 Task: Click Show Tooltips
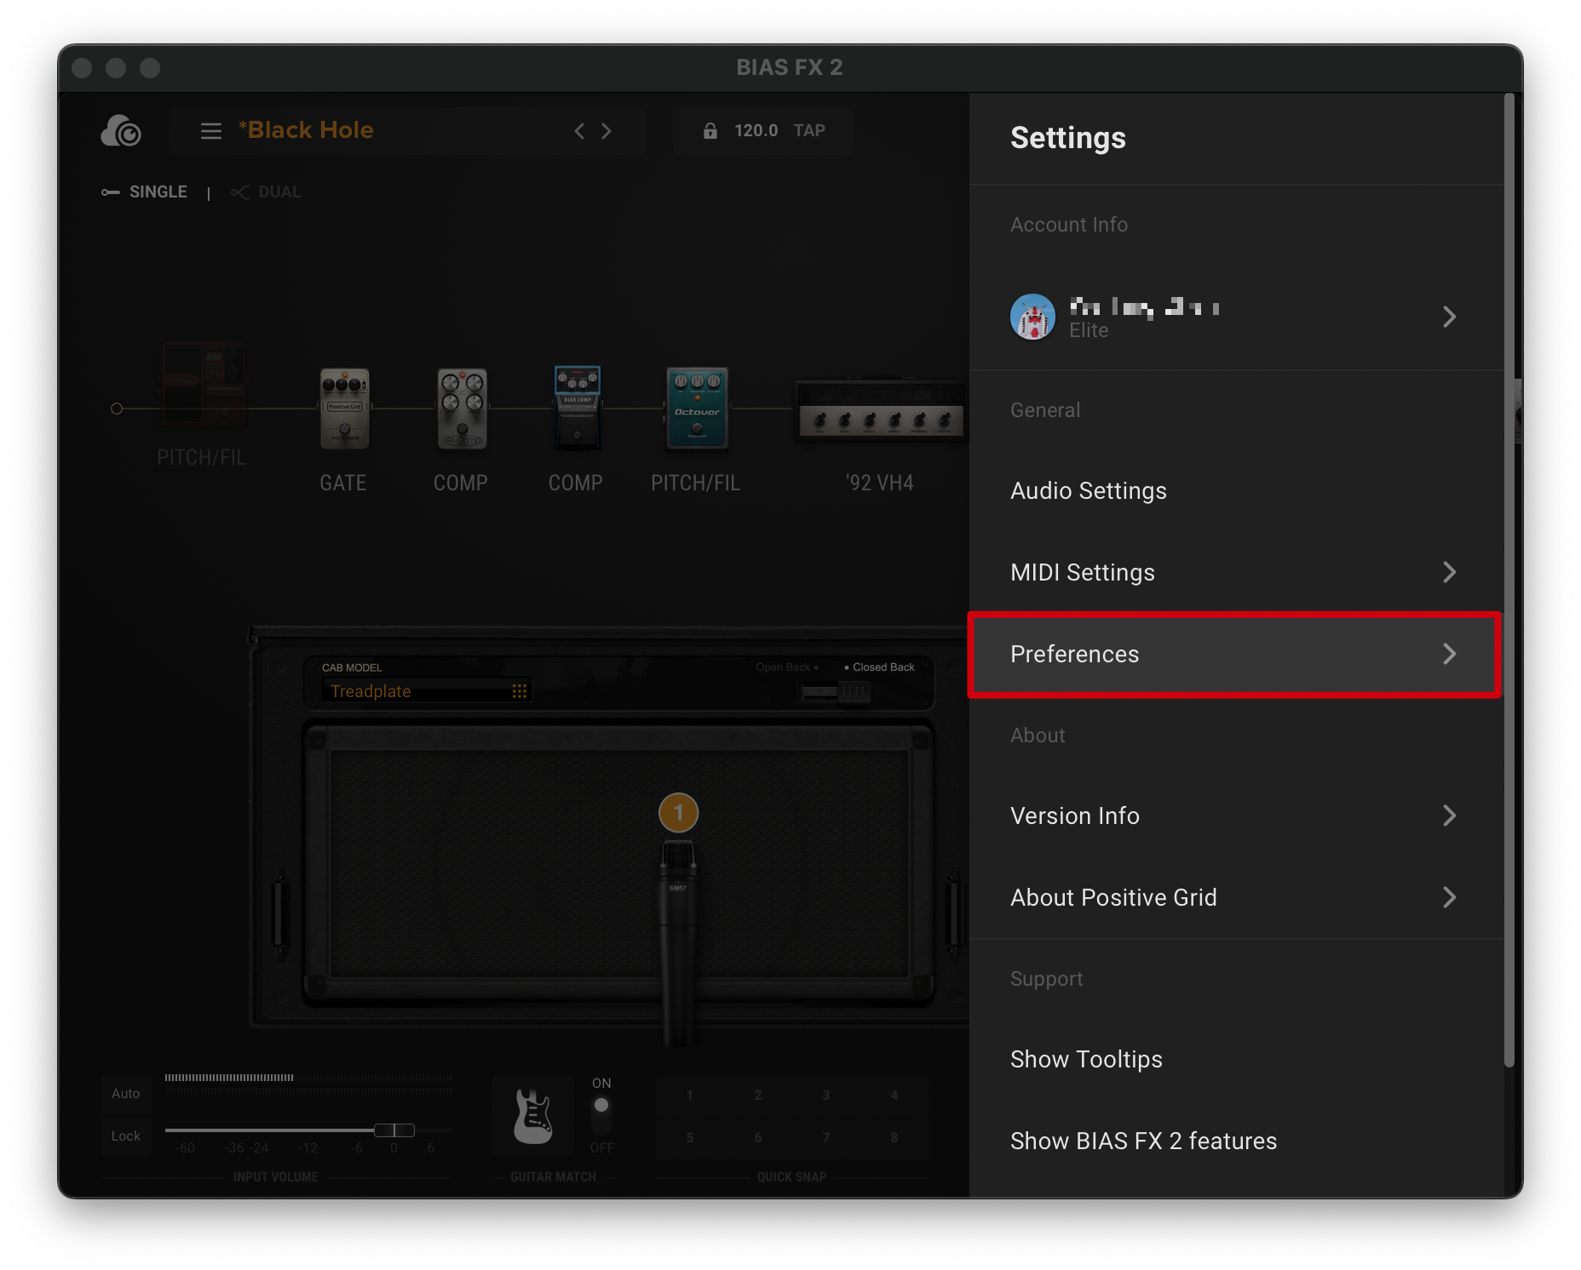point(1236,1059)
